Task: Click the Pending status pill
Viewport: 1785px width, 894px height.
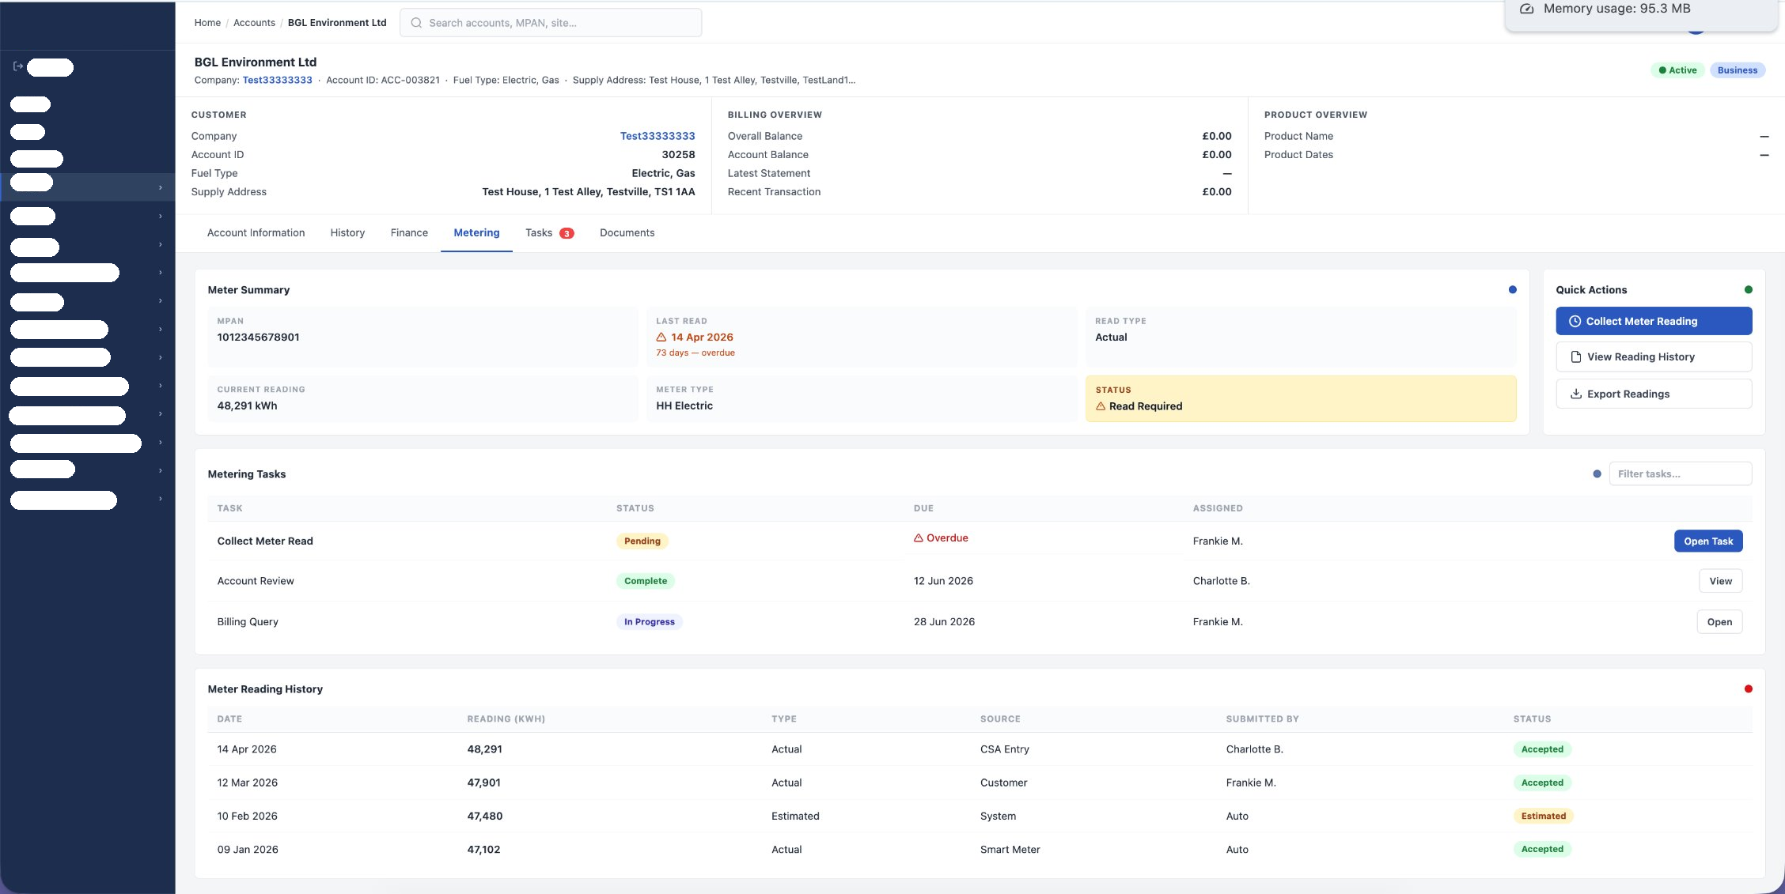Action: [642, 541]
